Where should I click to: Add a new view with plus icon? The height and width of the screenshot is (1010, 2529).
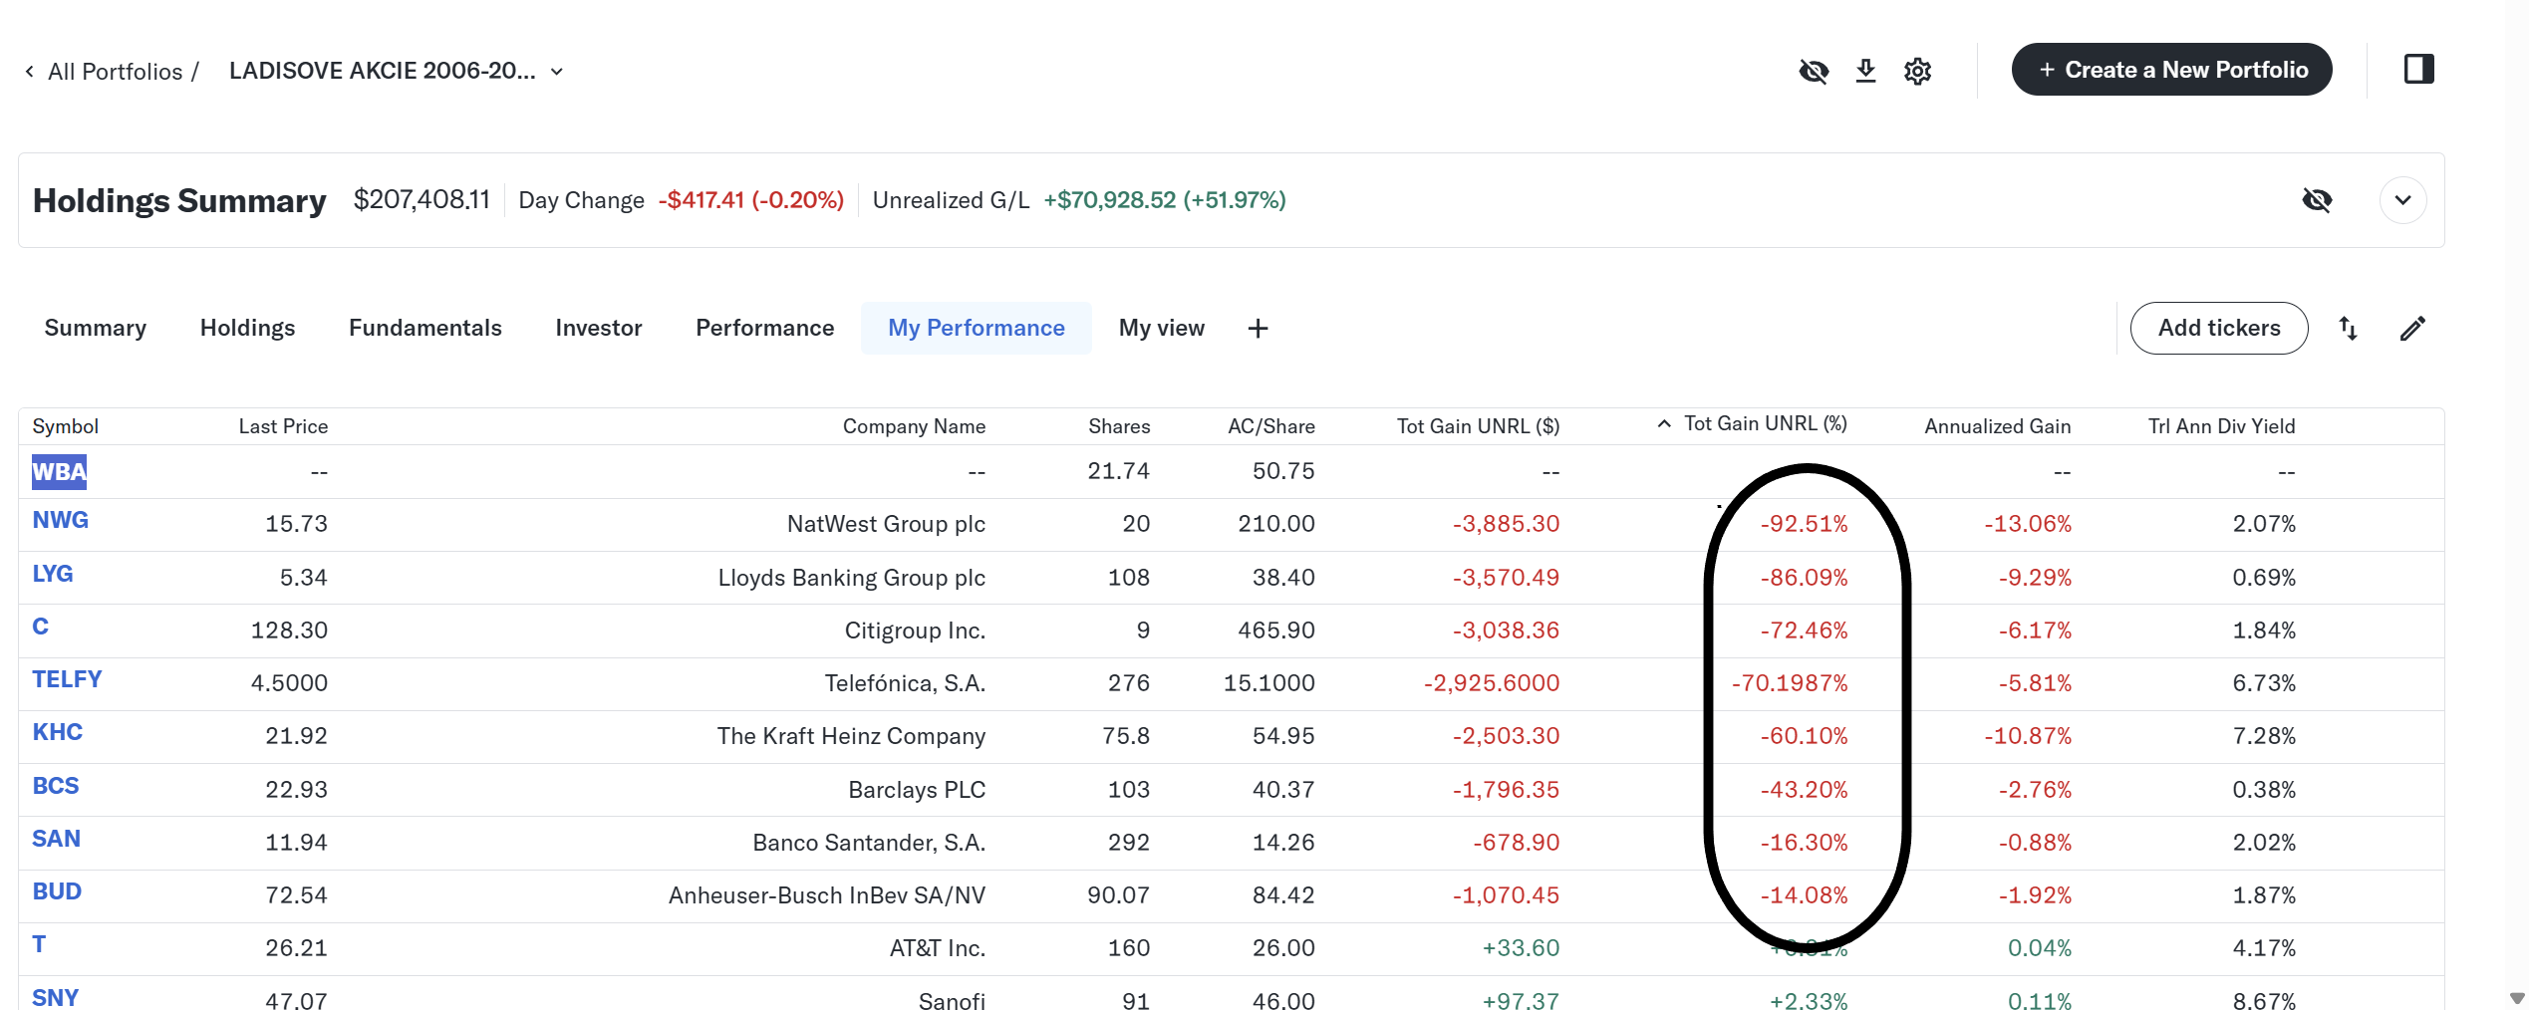point(1258,329)
